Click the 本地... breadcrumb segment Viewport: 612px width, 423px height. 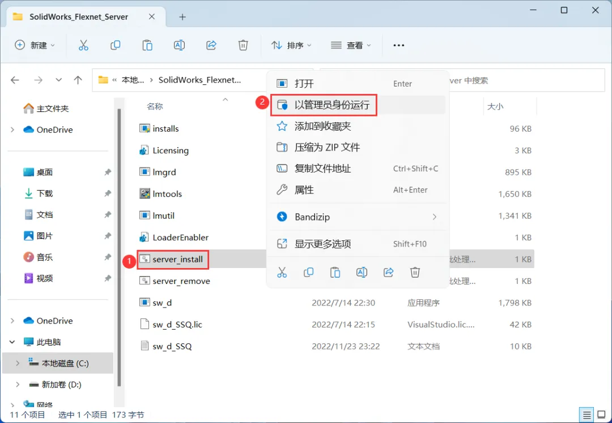(x=133, y=80)
